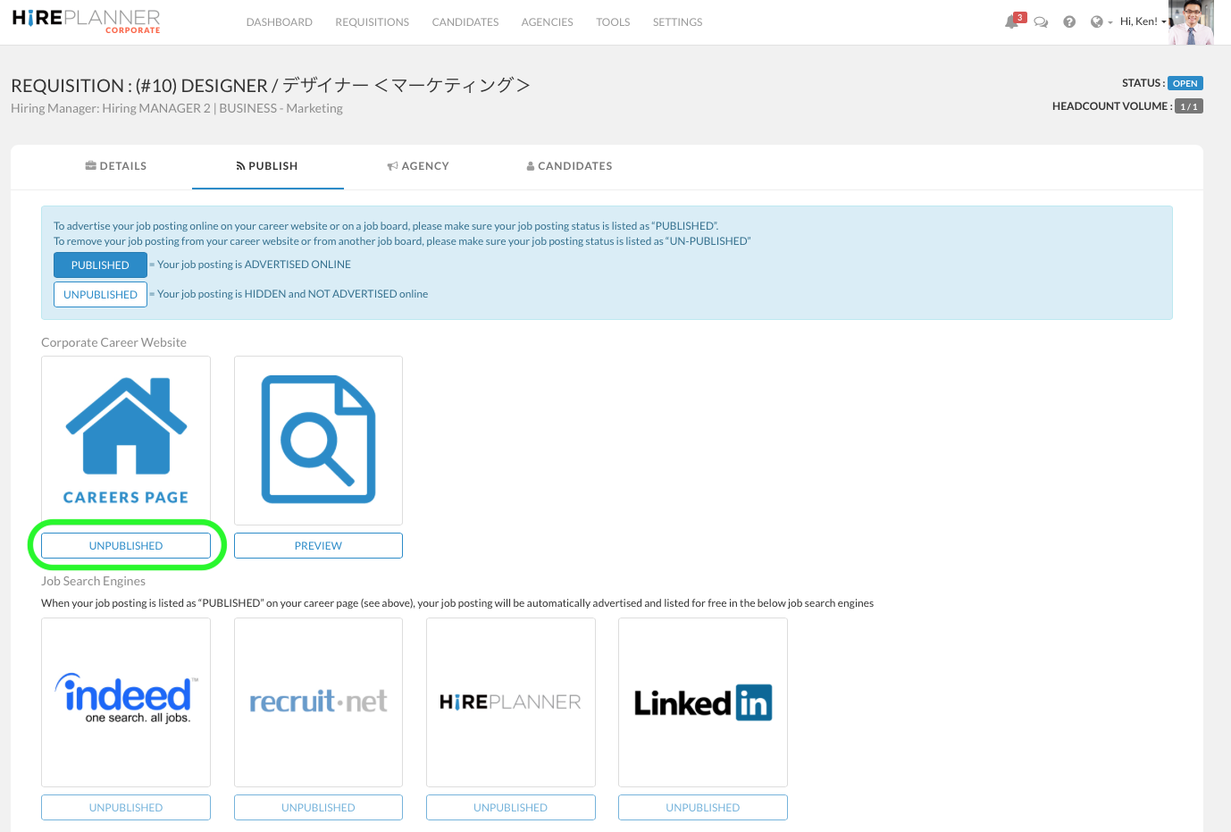Open the notifications bell with badge 3

click(1012, 21)
